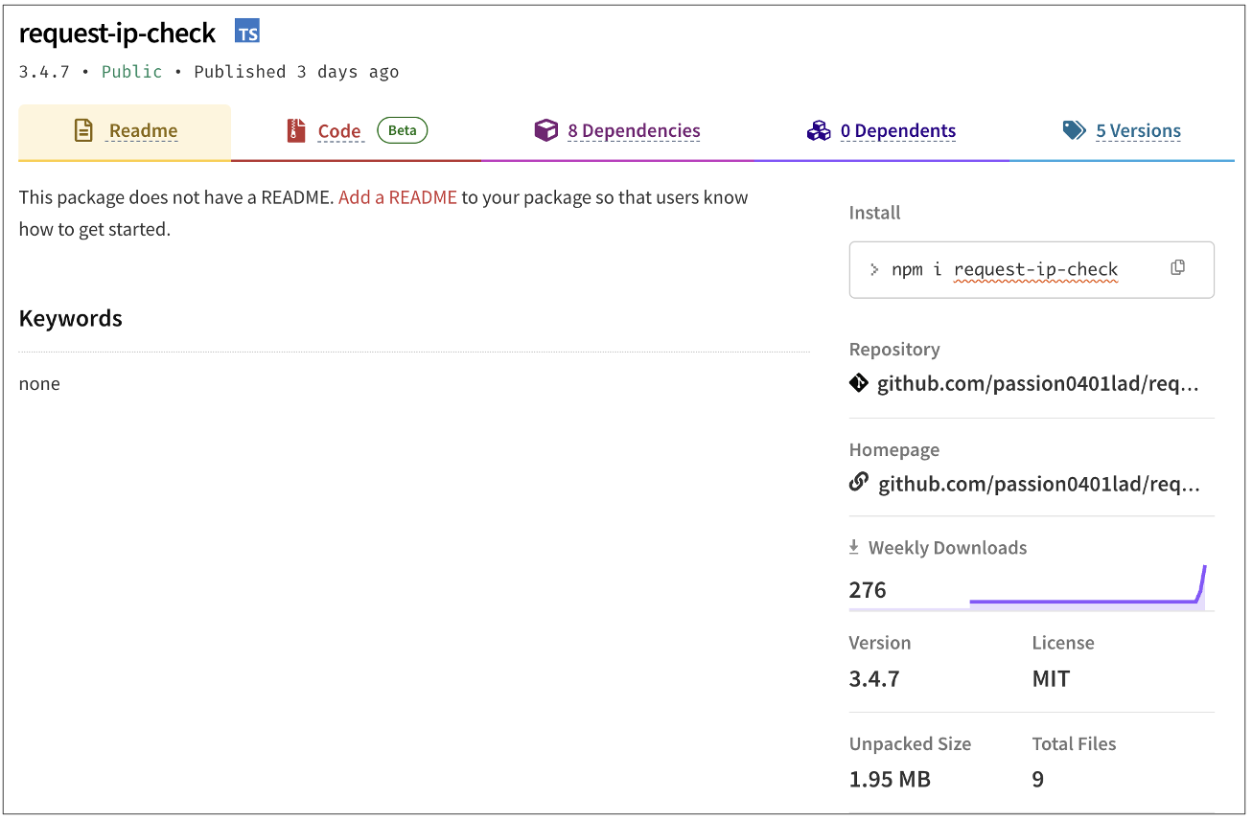Click the TypeScript TS badge icon
This screenshot has height=820, width=1252.
247,33
